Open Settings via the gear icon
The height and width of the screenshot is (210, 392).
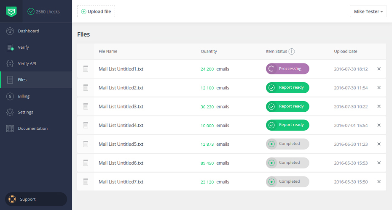coord(10,112)
